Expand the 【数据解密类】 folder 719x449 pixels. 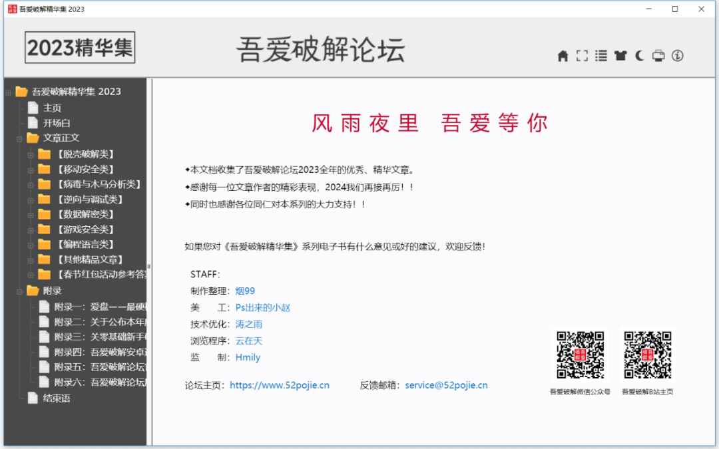[x=31, y=216]
